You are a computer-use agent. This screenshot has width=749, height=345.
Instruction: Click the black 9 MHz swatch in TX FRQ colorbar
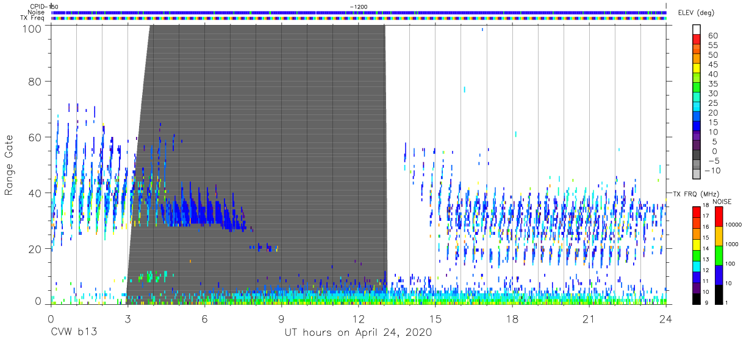(696, 298)
